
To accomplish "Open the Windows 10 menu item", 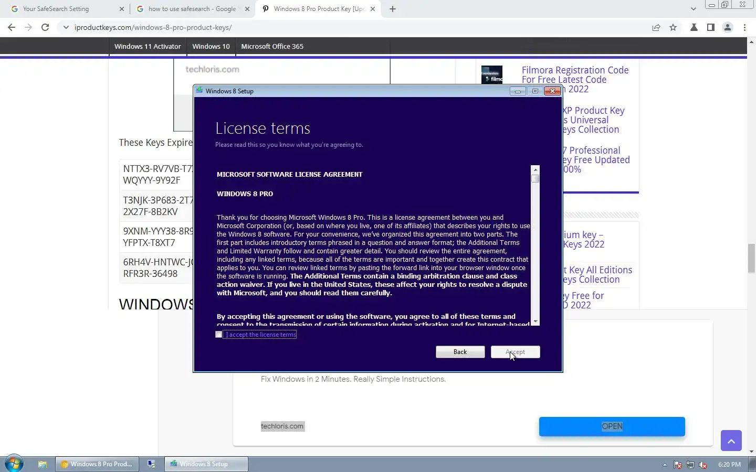I will coord(211,46).
